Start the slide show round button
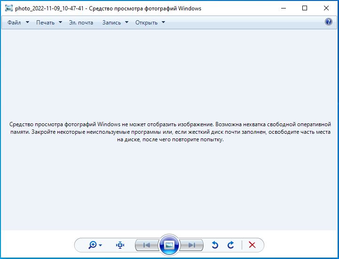Screen dimensions: 339x259 click(x=169, y=245)
